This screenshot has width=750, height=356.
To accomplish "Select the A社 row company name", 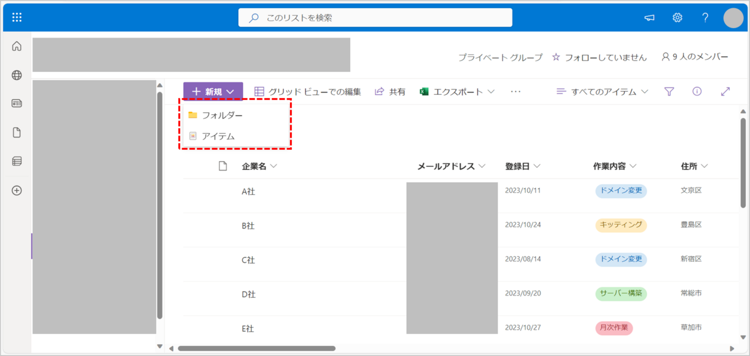I will pyautogui.click(x=248, y=191).
